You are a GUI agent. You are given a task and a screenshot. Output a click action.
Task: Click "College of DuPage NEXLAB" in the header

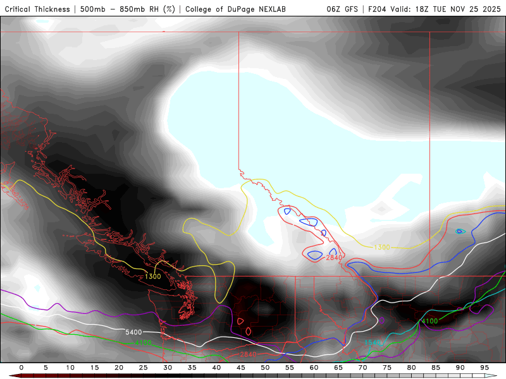coord(235,9)
